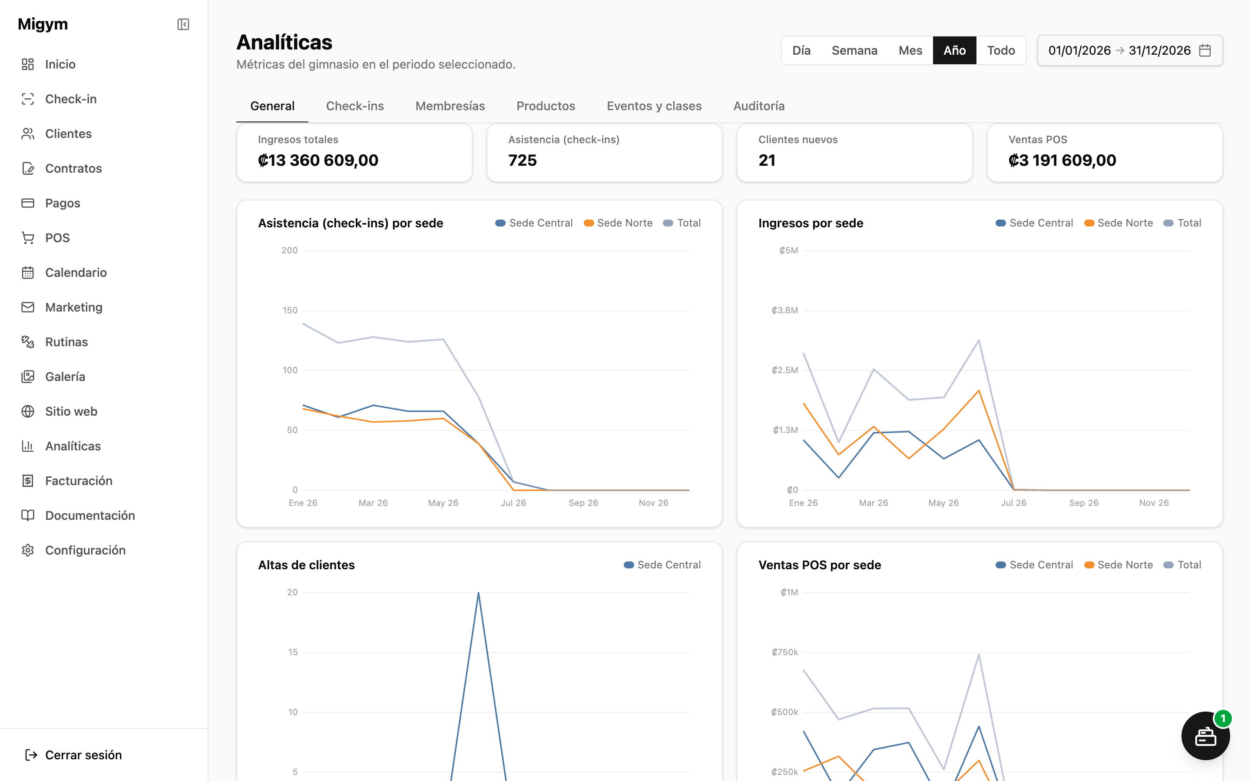Click the 'Analíticas' page heading

coord(285,43)
